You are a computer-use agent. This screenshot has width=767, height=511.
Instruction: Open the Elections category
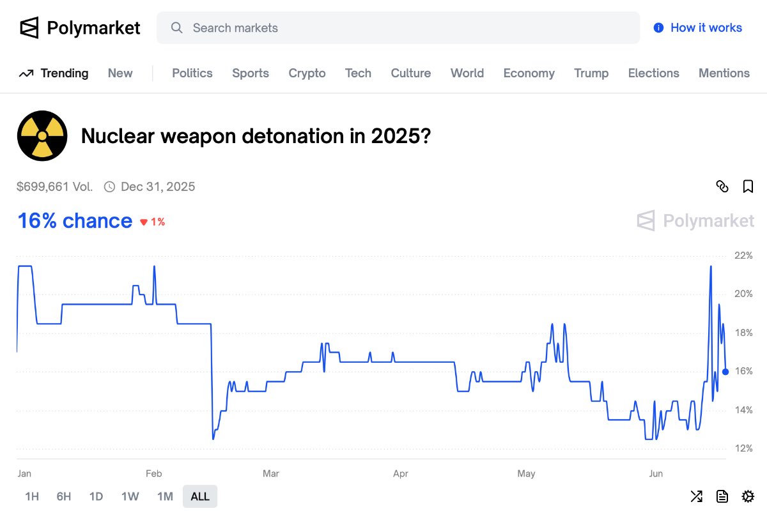click(653, 73)
